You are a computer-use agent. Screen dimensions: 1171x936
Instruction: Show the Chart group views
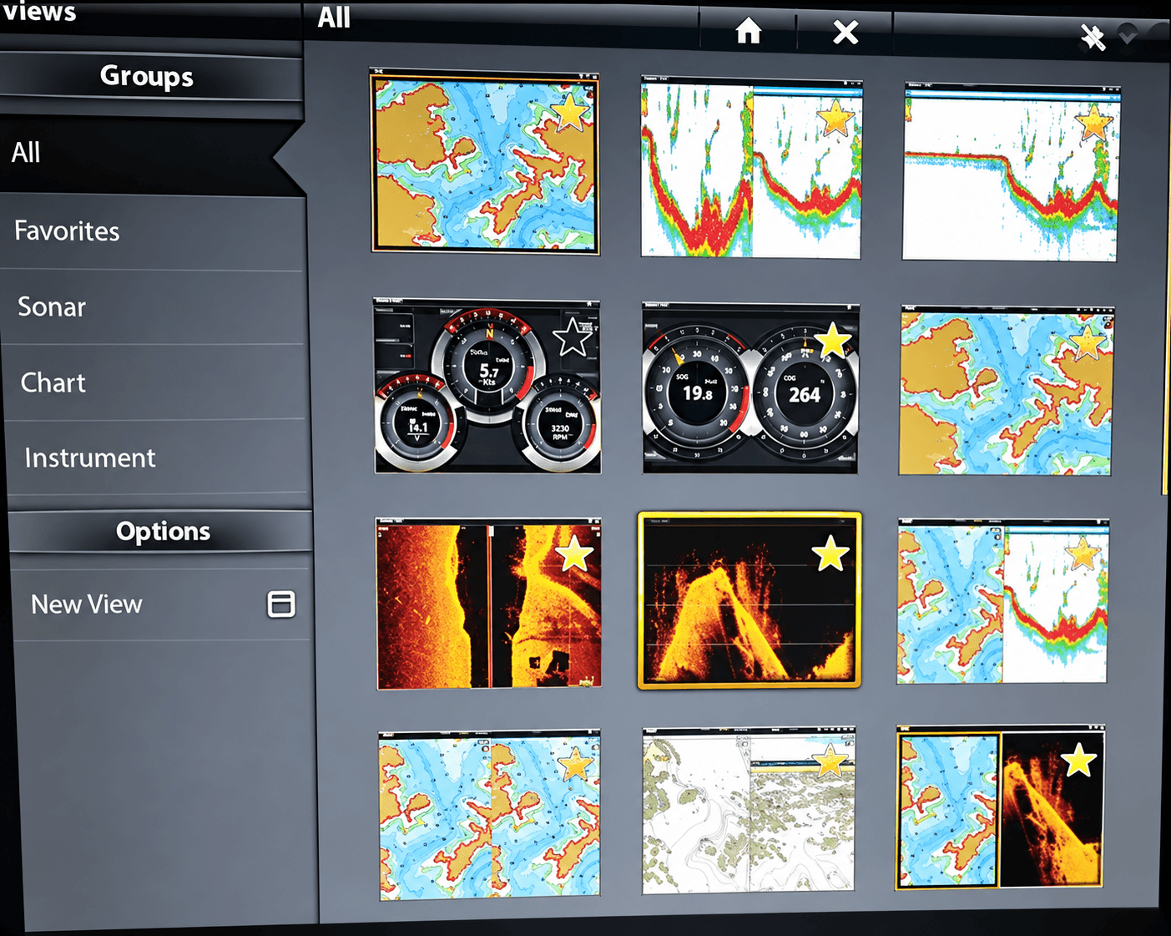click(156, 382)
